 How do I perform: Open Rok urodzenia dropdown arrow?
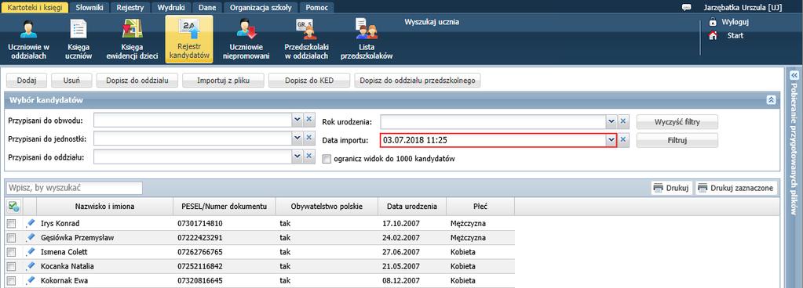tap(611, 121)
